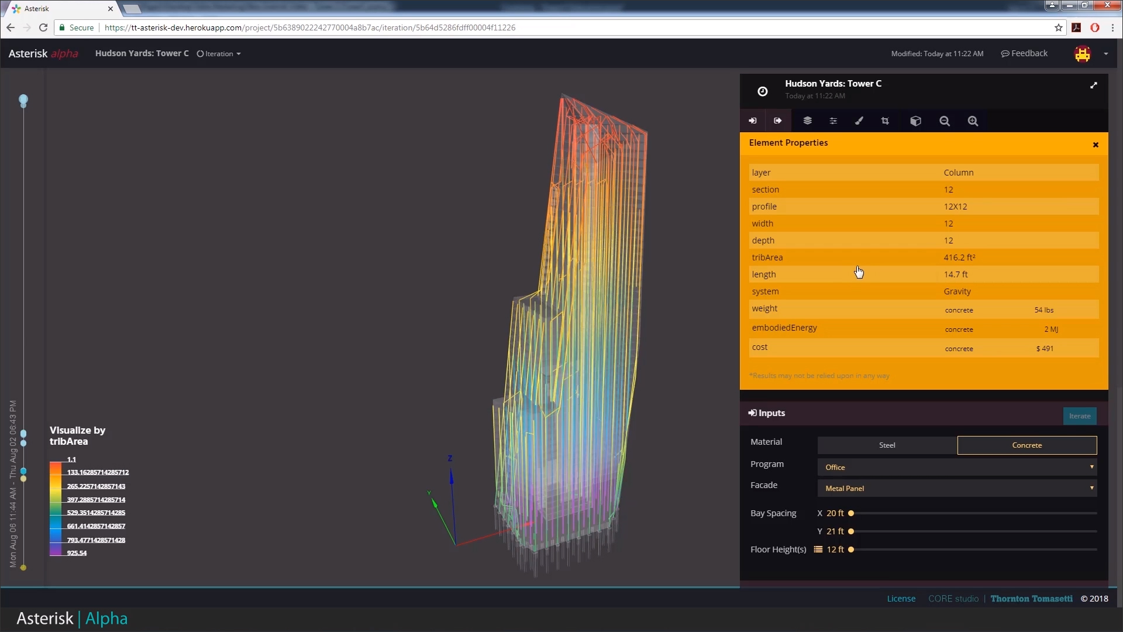Click the tribArea value 416.2 ft²
This screenshot has height=632, width=1123.
coord(959,257)
